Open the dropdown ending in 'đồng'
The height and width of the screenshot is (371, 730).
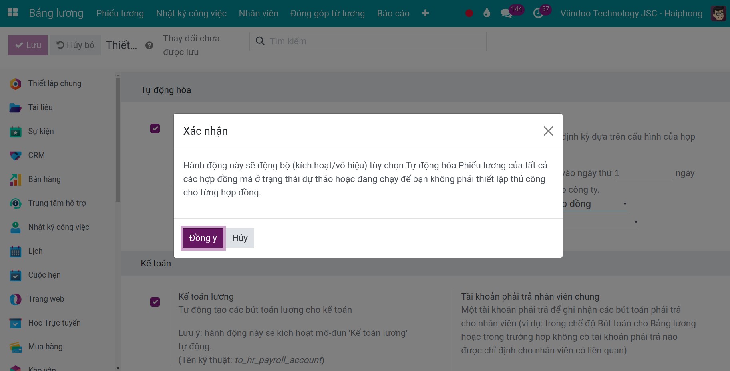click(x=595, y=204)
